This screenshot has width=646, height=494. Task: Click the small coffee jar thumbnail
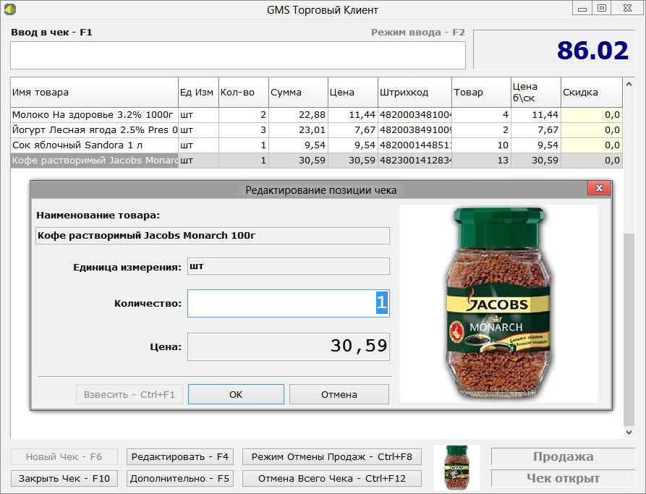[x=457, y=467]
